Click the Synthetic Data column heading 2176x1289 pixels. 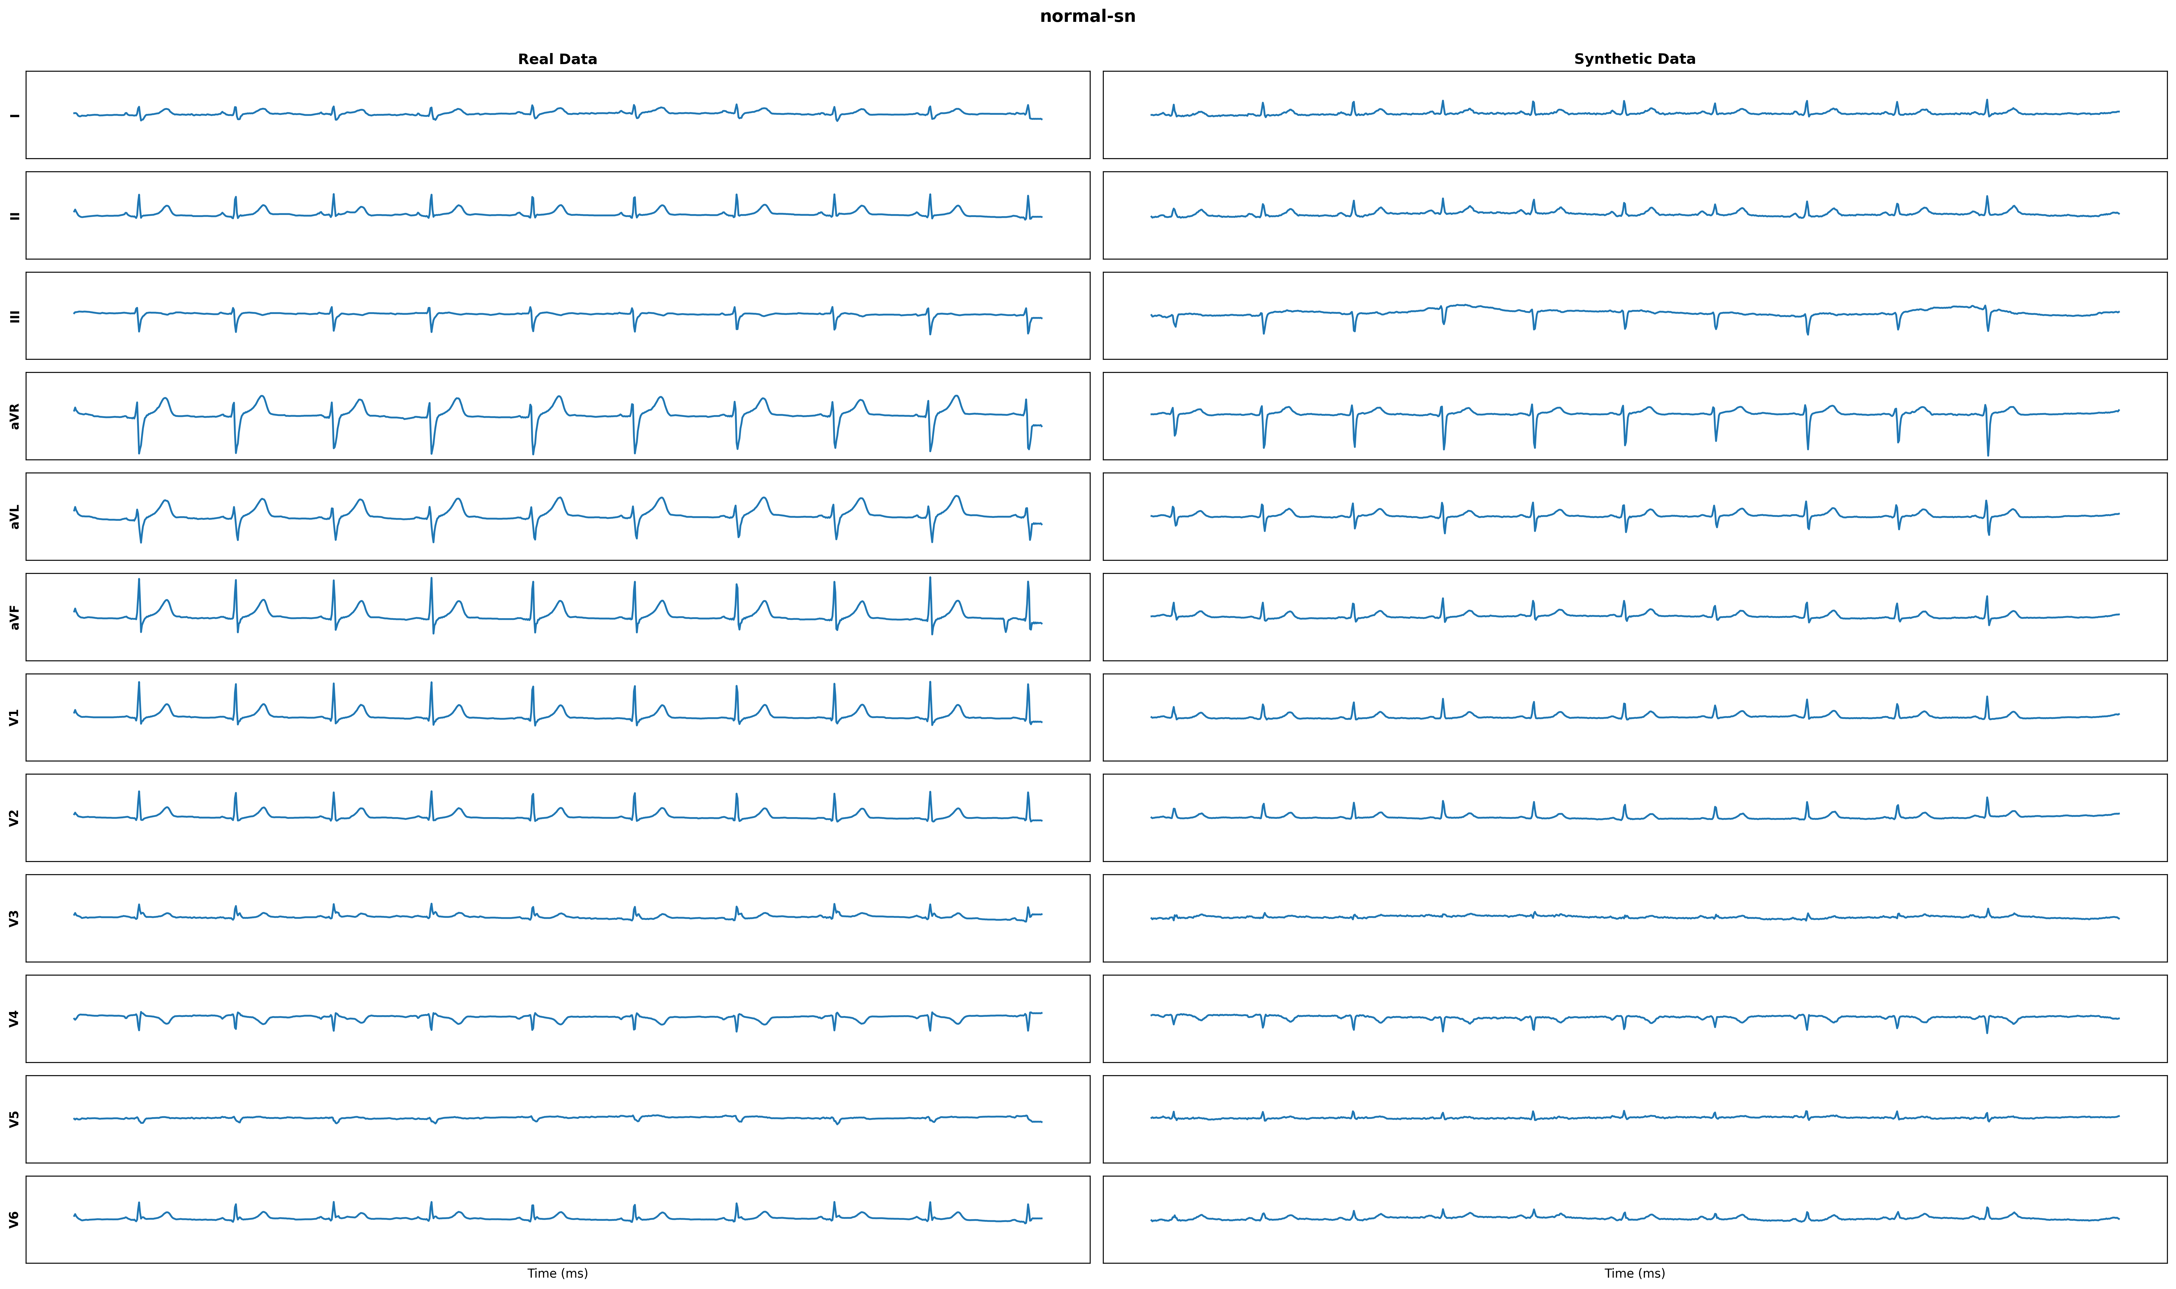(x=1634, y=59)
